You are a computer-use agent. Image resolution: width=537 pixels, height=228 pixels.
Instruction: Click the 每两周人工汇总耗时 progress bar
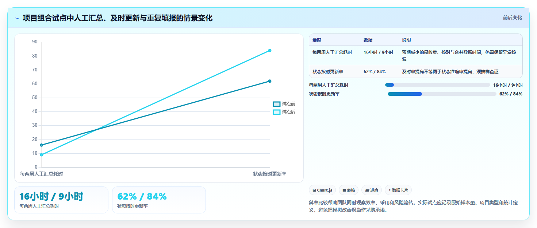(437, 85)
